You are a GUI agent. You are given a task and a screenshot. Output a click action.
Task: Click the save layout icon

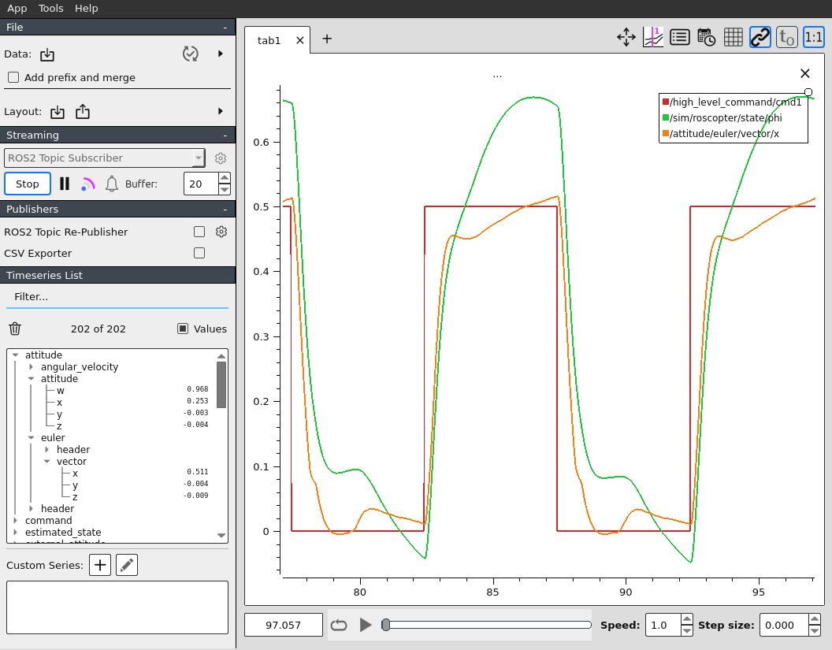83,112
